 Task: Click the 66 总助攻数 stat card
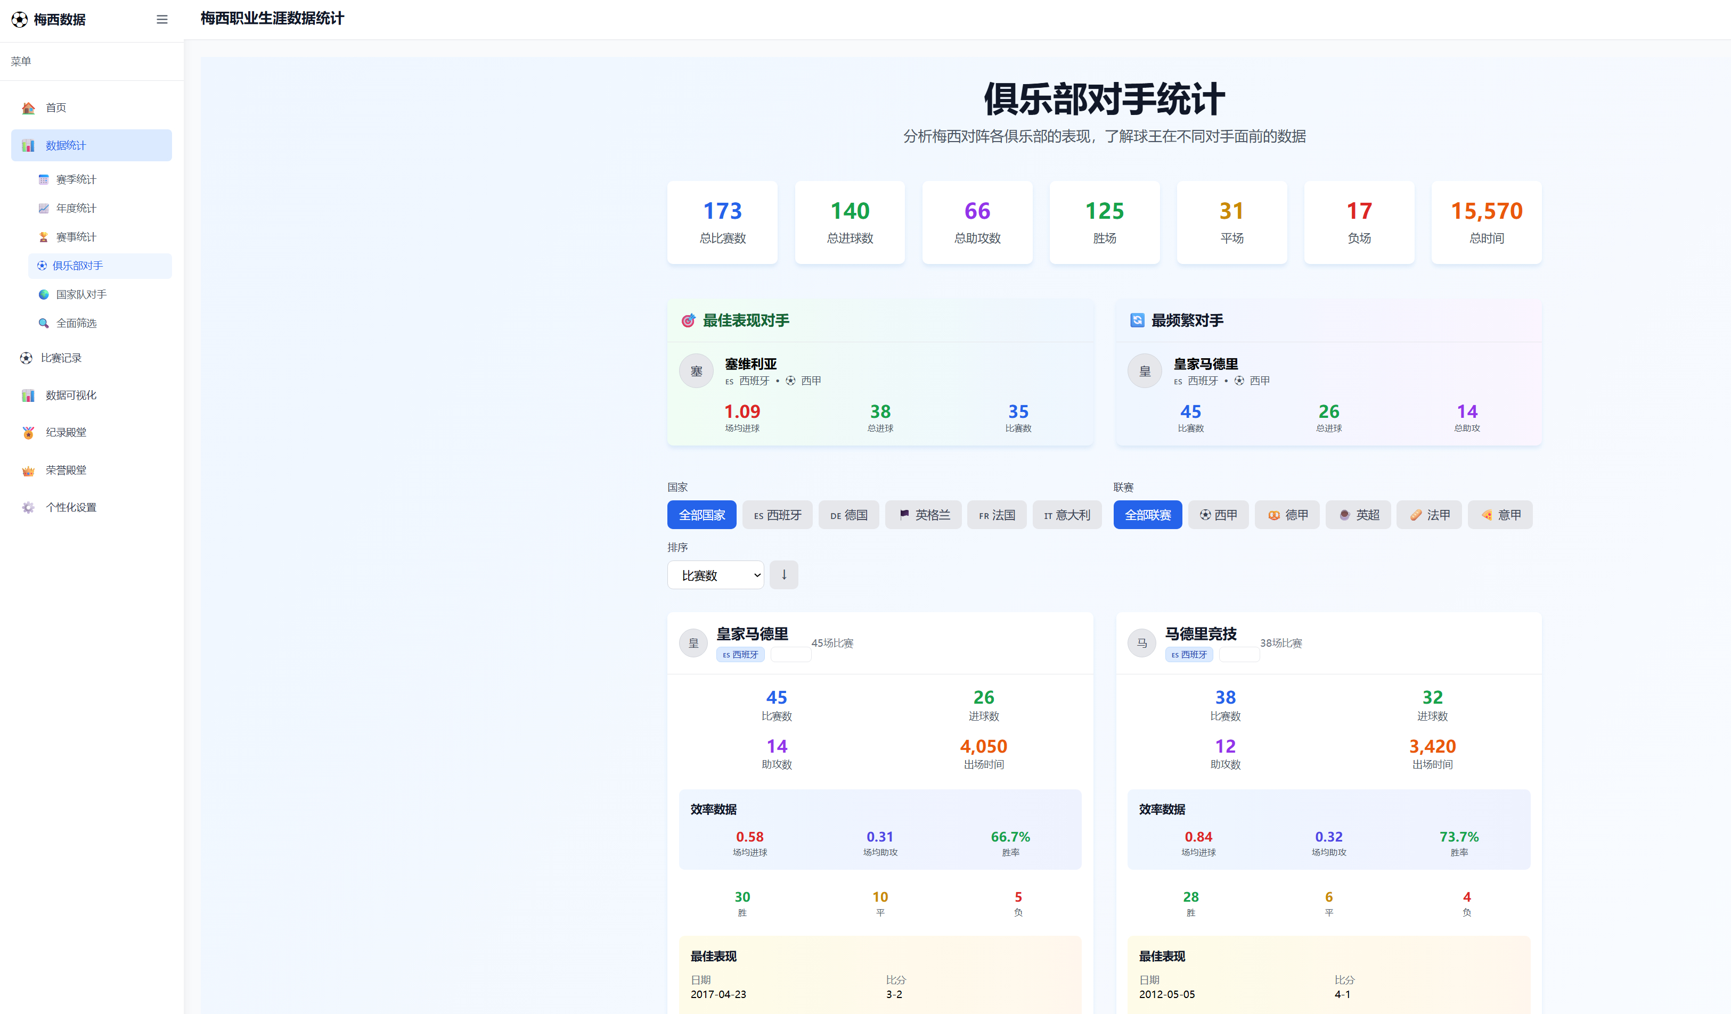(x=977, y=222)
